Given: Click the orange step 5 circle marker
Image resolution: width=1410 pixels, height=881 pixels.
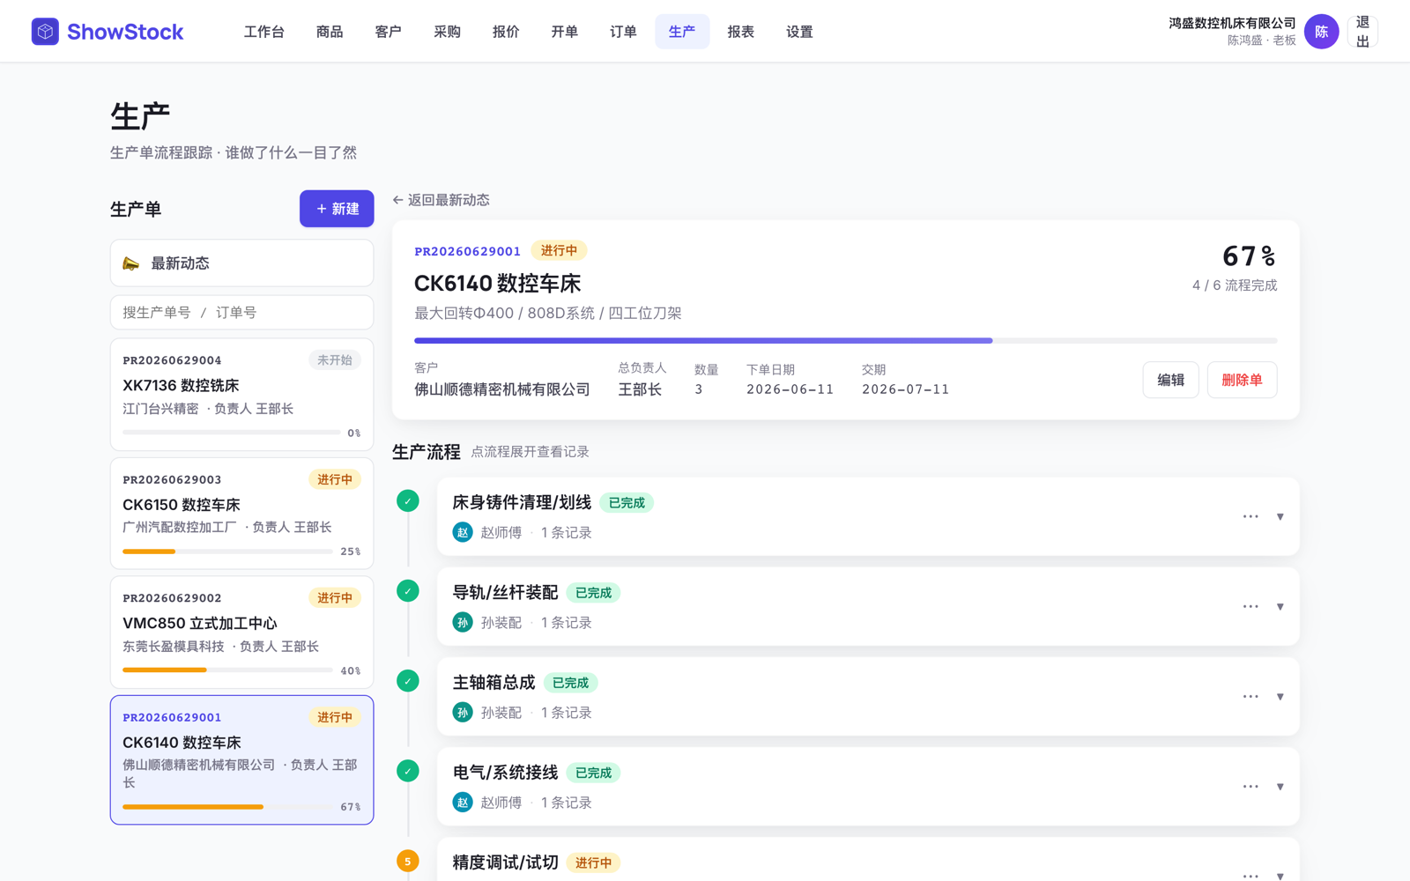Looking at the screenshot, I should pos(408,861).
